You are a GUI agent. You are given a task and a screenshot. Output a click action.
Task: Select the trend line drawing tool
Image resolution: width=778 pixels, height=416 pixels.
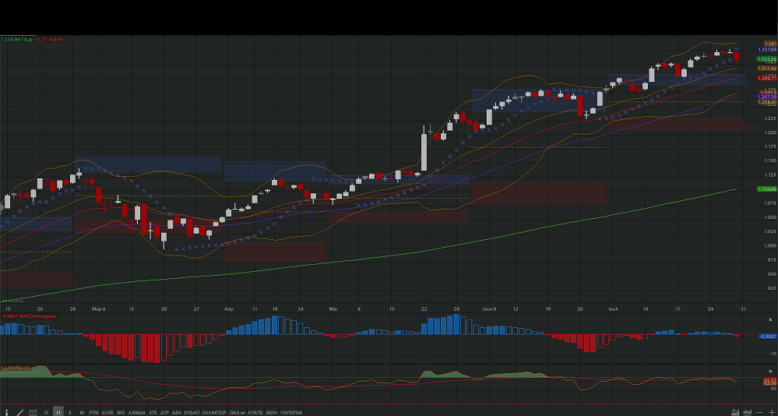(19, 413)
